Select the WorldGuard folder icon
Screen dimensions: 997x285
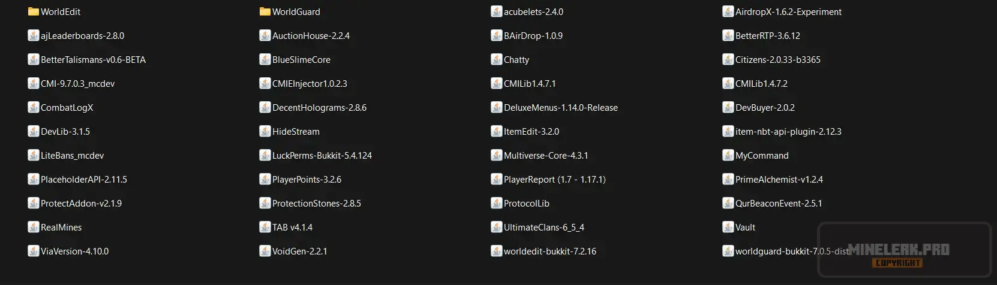(265, 11)
